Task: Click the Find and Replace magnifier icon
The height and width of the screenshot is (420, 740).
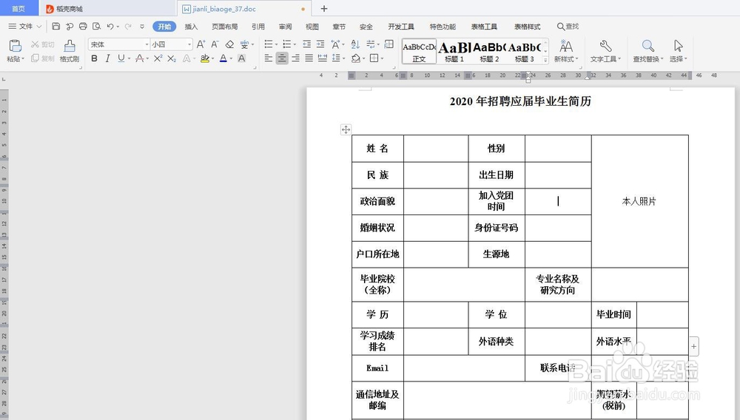Action: [x=648, y=46]
